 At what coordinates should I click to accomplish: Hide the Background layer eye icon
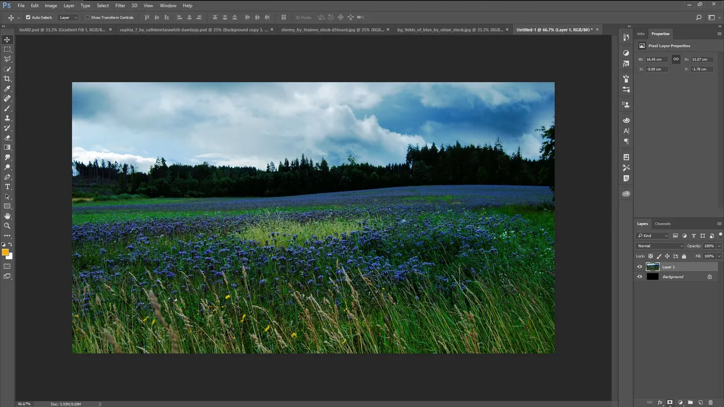tap(640, 277)
